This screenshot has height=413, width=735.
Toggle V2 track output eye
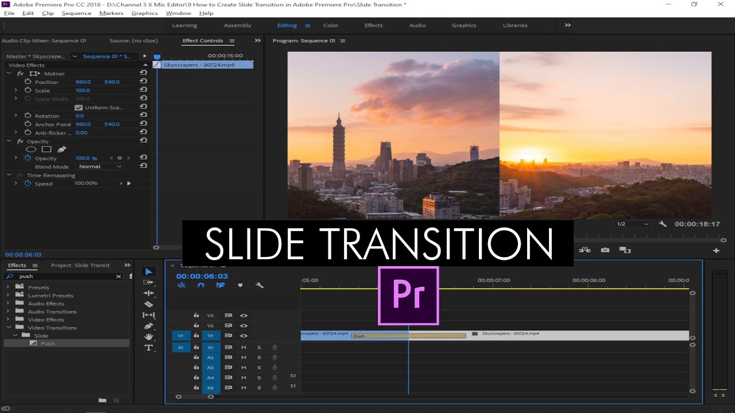[x=243, y=325]
